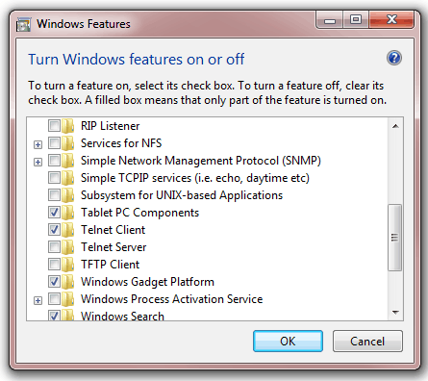Check Windows Process Activation Service checkbox
The height and width of the screenshot is (381, 428).
click(x=54, y=298)
